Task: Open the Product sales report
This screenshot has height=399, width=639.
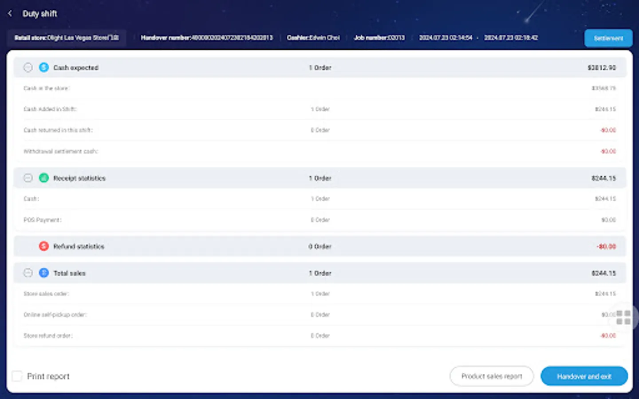Action: (x=491, y=376)
